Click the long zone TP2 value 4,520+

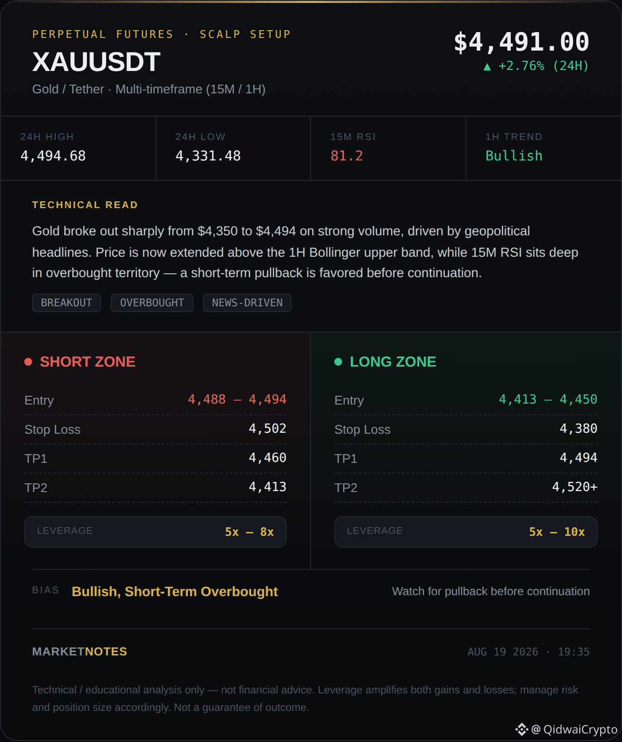(575, 487)
